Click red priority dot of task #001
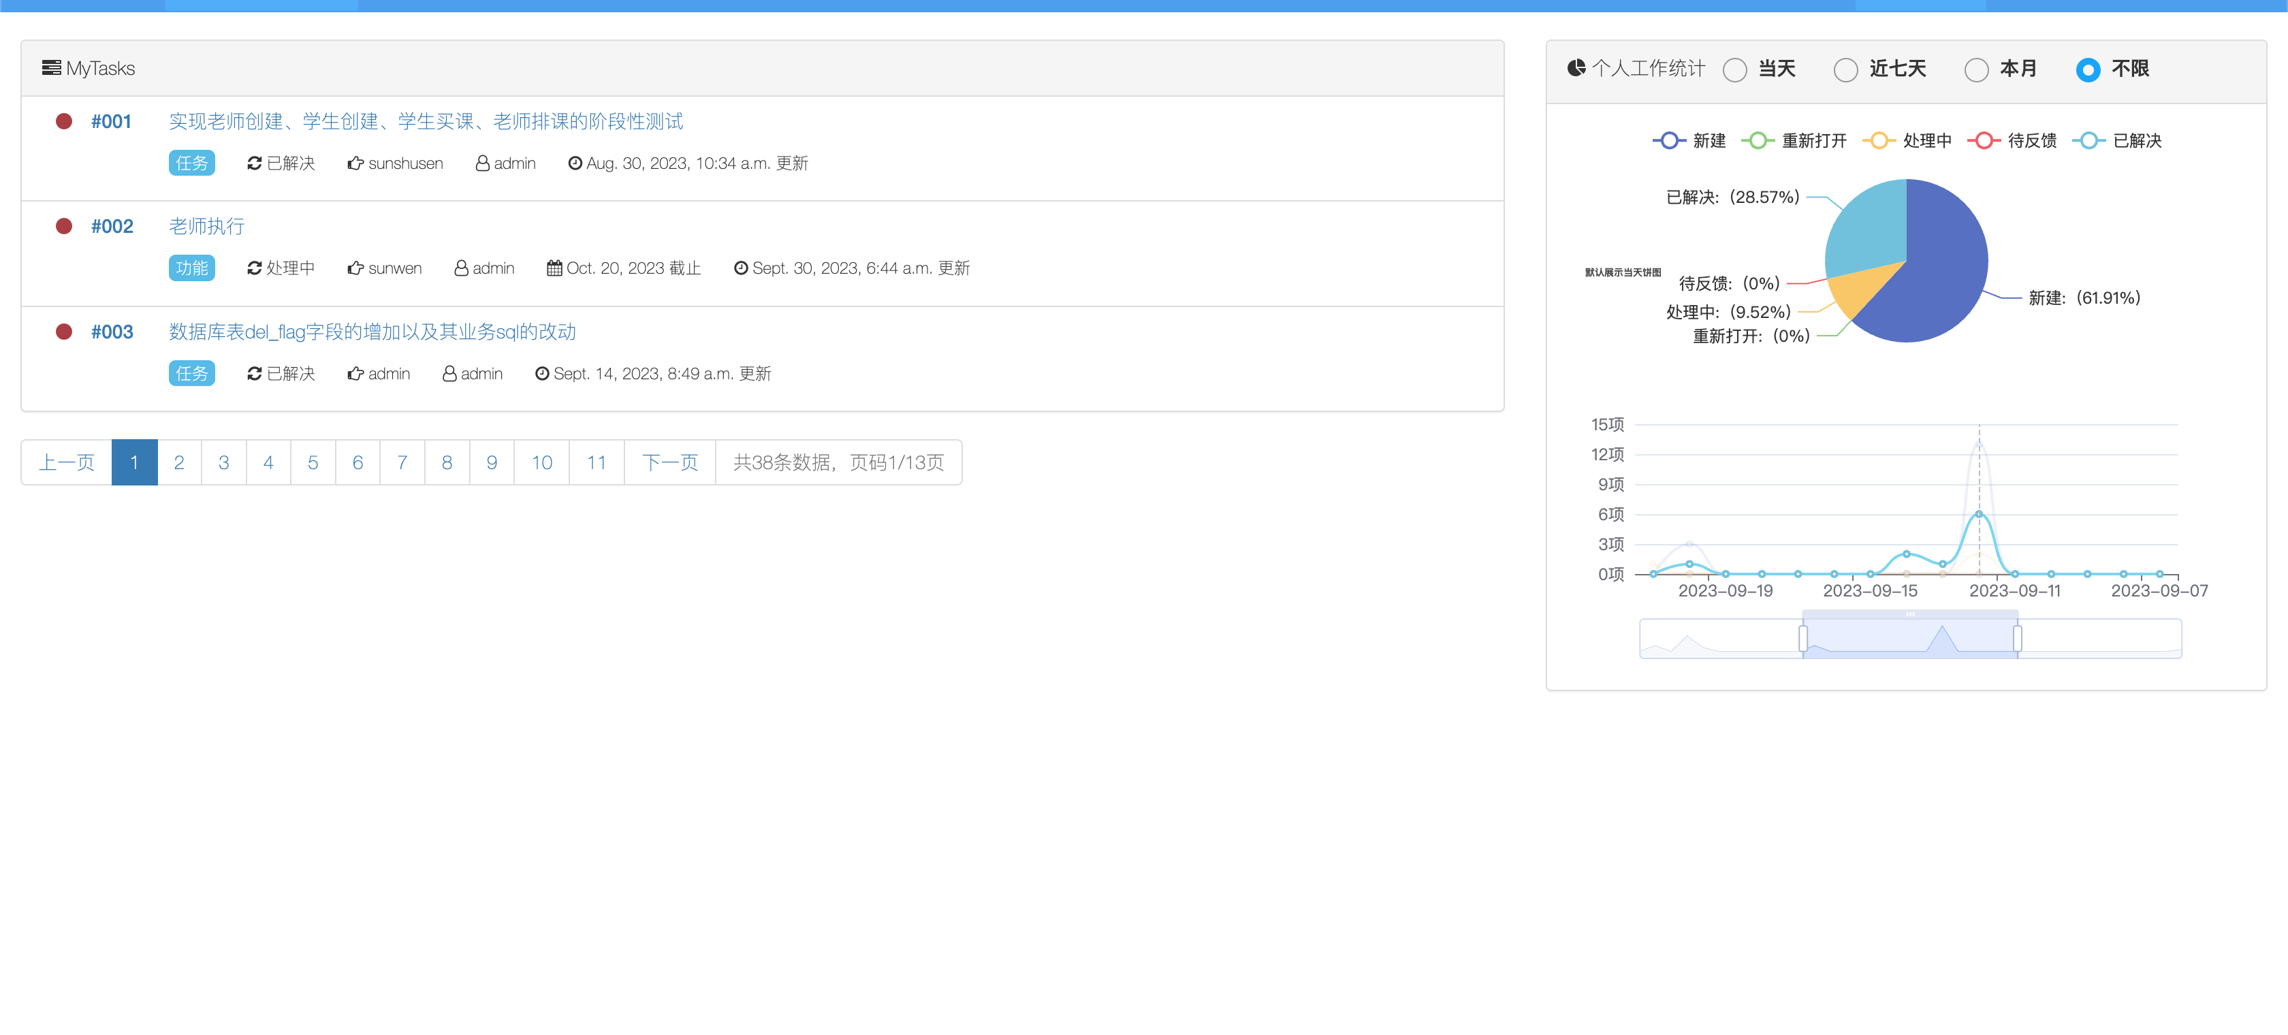2288x1035 pixels. [64, 122]
